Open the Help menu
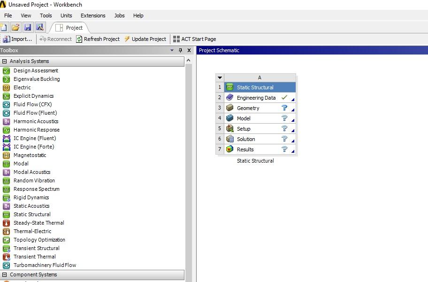The width and height of the screenshot is (428, 282). [138, 16]
